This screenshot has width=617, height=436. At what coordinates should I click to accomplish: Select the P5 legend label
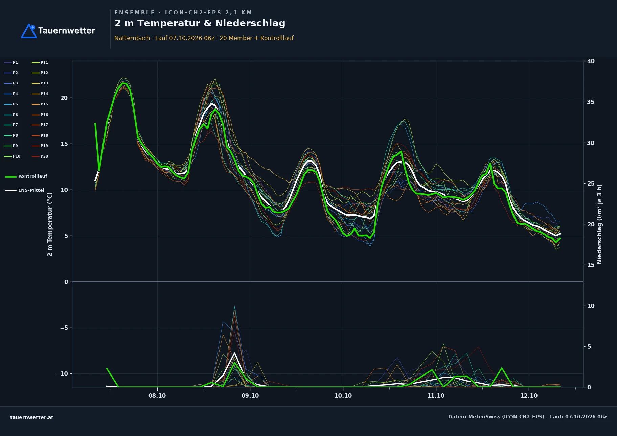15,104
